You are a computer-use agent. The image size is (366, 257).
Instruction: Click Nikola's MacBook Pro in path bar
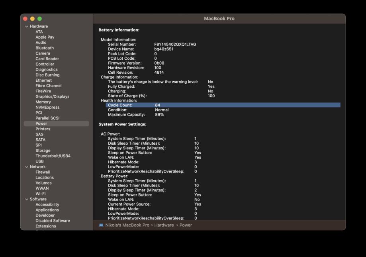point(127,225)
